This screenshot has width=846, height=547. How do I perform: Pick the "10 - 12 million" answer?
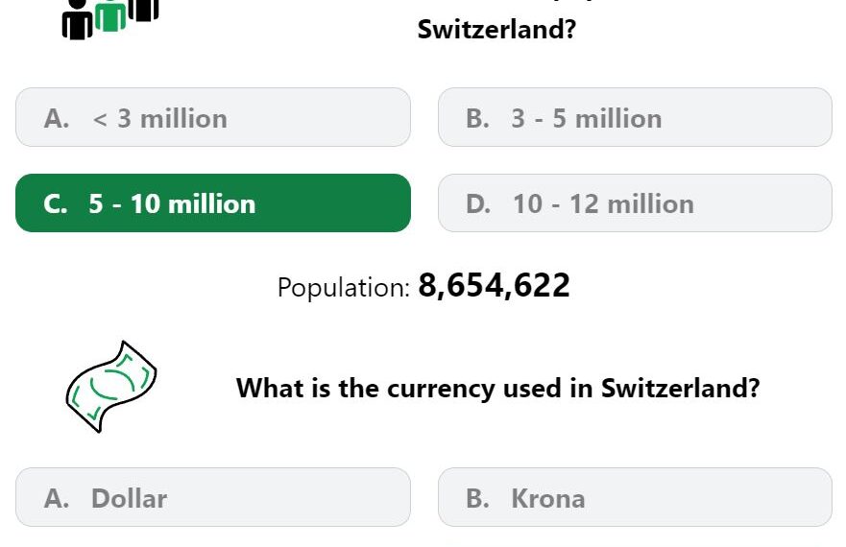635,203
